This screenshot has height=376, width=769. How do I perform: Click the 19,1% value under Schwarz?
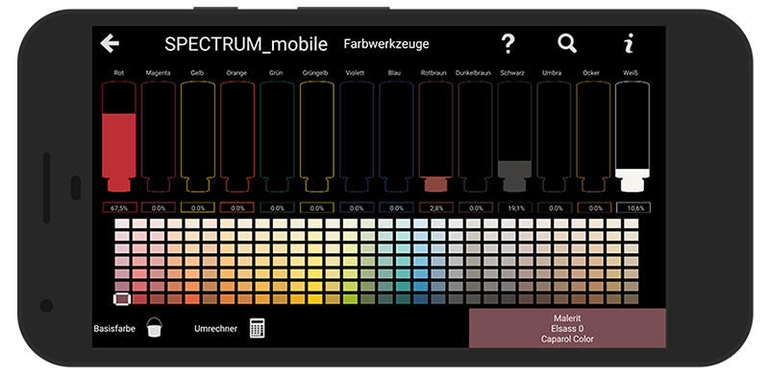click(514, 207)
